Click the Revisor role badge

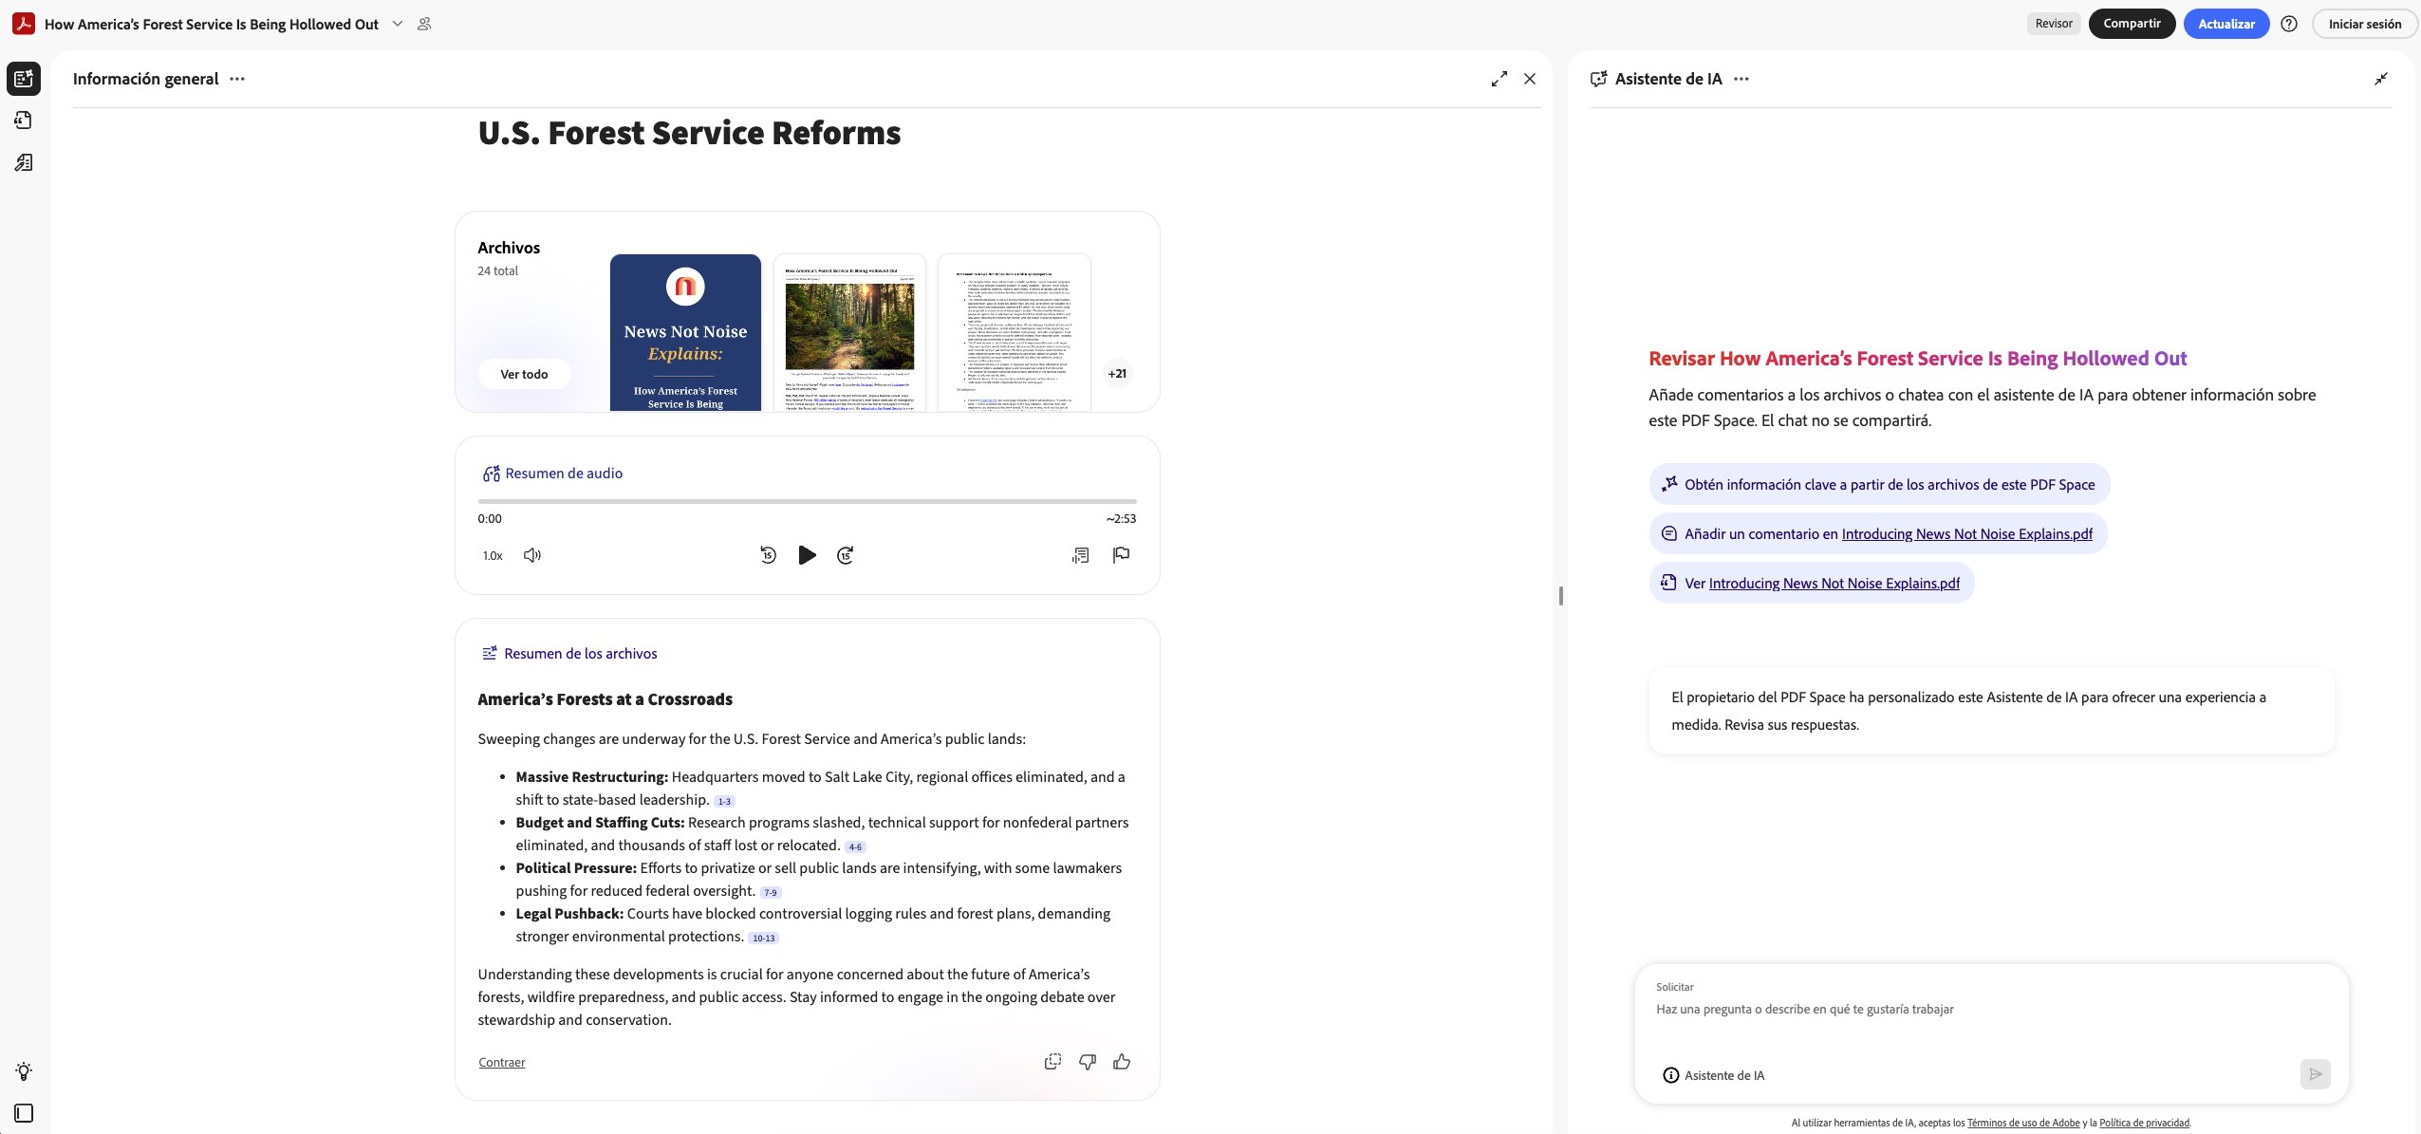pyautogui.click(x=2054, y=24)
